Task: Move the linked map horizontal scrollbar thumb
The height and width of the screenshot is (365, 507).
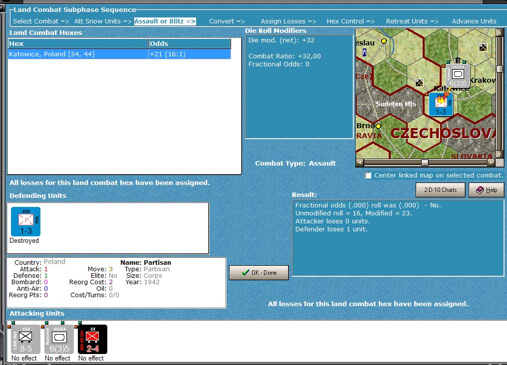Action: (425, 163)
